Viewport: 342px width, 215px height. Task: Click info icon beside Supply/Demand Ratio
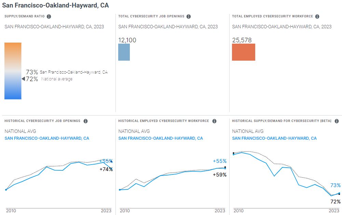(49, 16)
